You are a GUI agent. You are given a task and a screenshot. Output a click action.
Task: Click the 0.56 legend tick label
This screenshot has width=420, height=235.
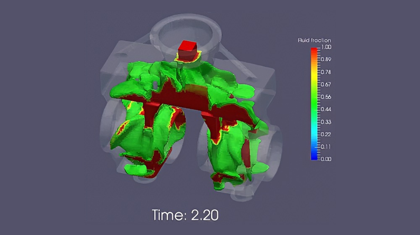point(326,97)
